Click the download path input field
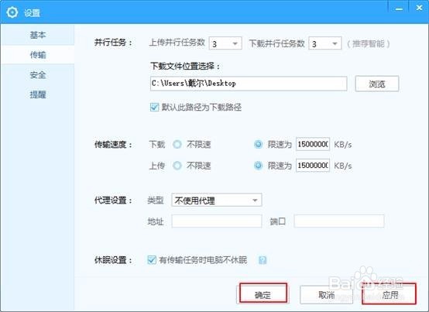This screenshot has height=312, width=429. click(249, 84)
